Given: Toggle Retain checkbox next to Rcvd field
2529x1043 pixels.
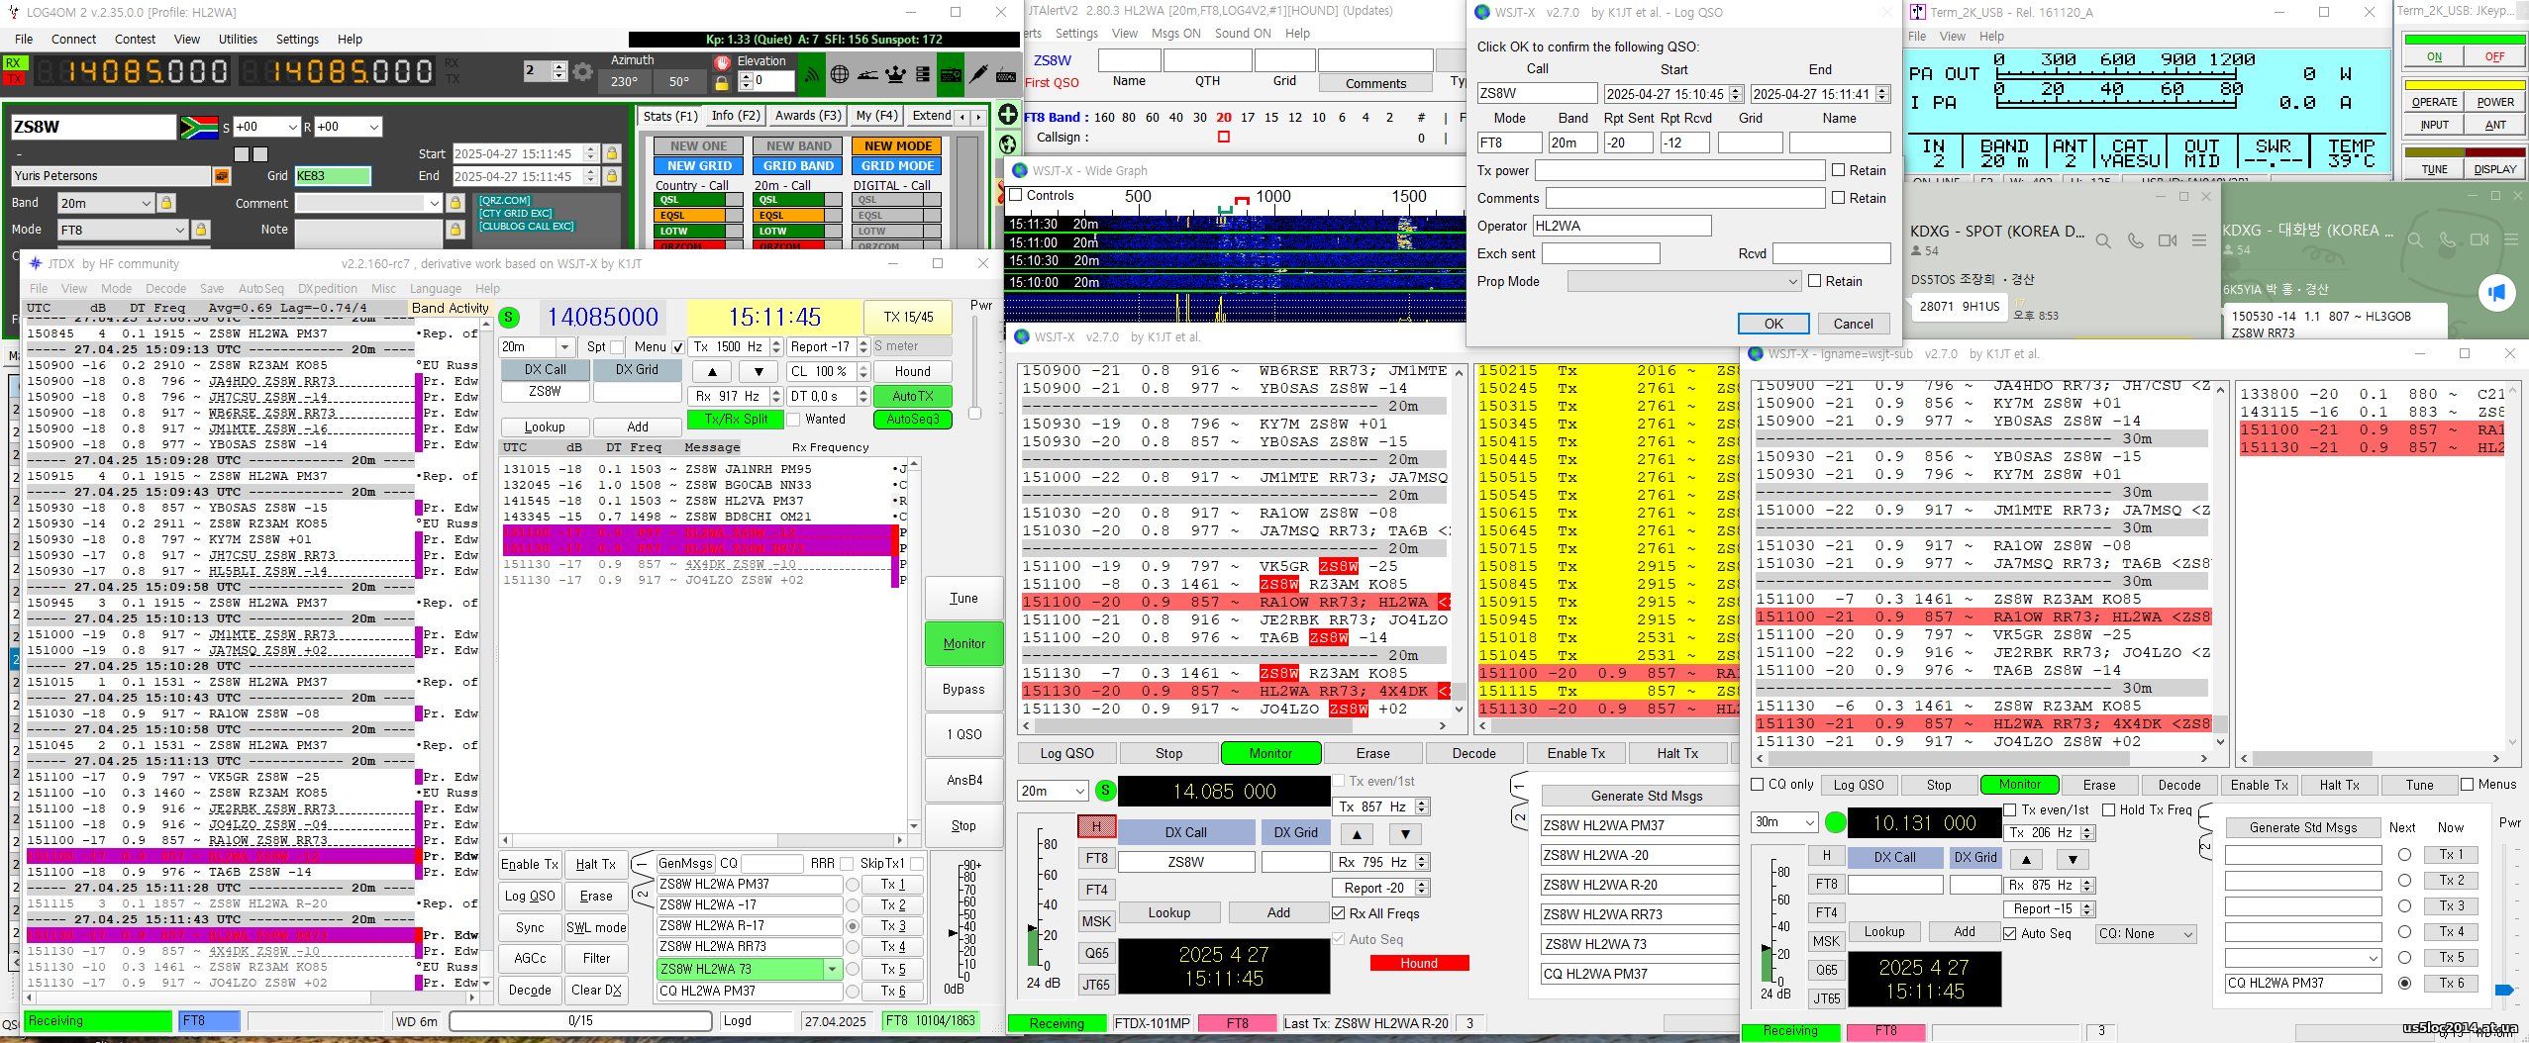Looking at the screenshot, I should click(1815, 281).
